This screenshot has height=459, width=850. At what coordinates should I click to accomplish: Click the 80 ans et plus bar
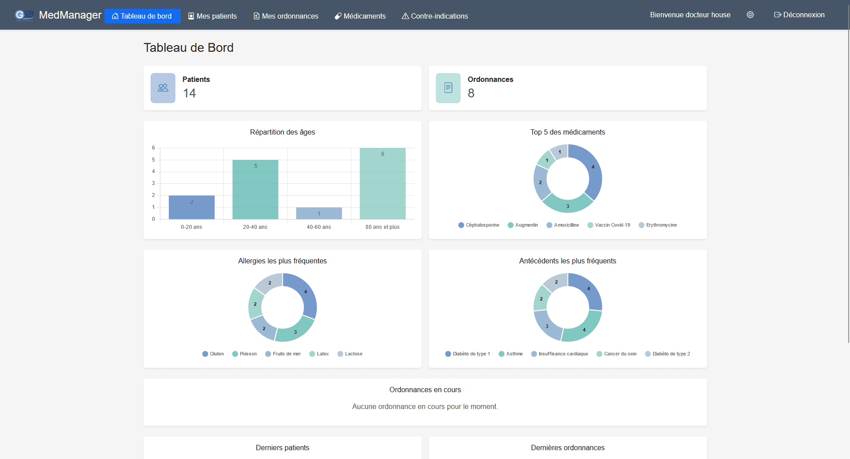pos(382,184)
